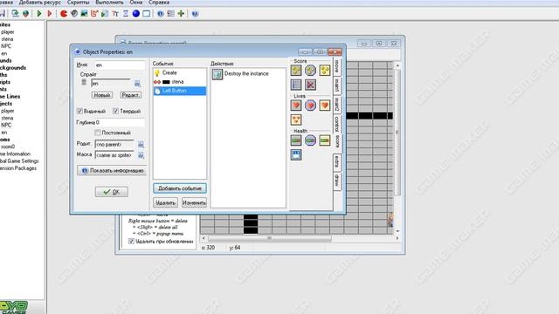Open global game settings toolbar icon
Image resolution: width=559 pixels, height=314 pixels.
tap(171, 14)
